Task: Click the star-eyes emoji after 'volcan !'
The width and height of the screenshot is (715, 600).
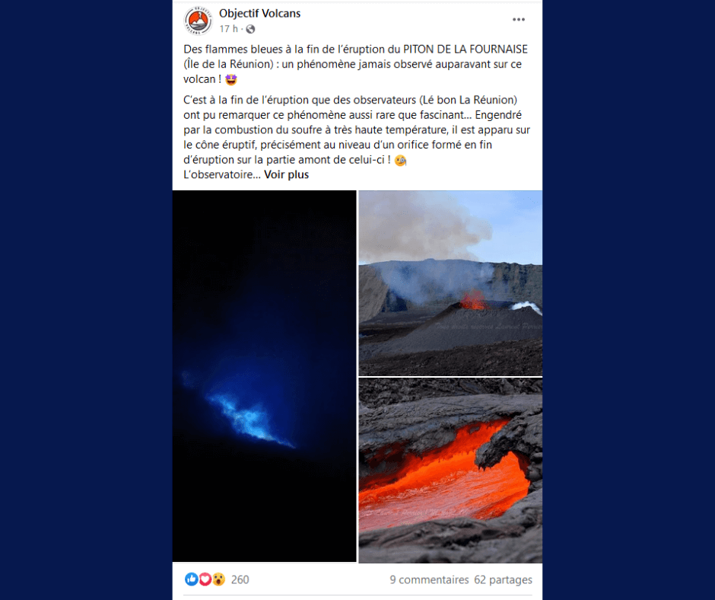Action: pos(231,79)
